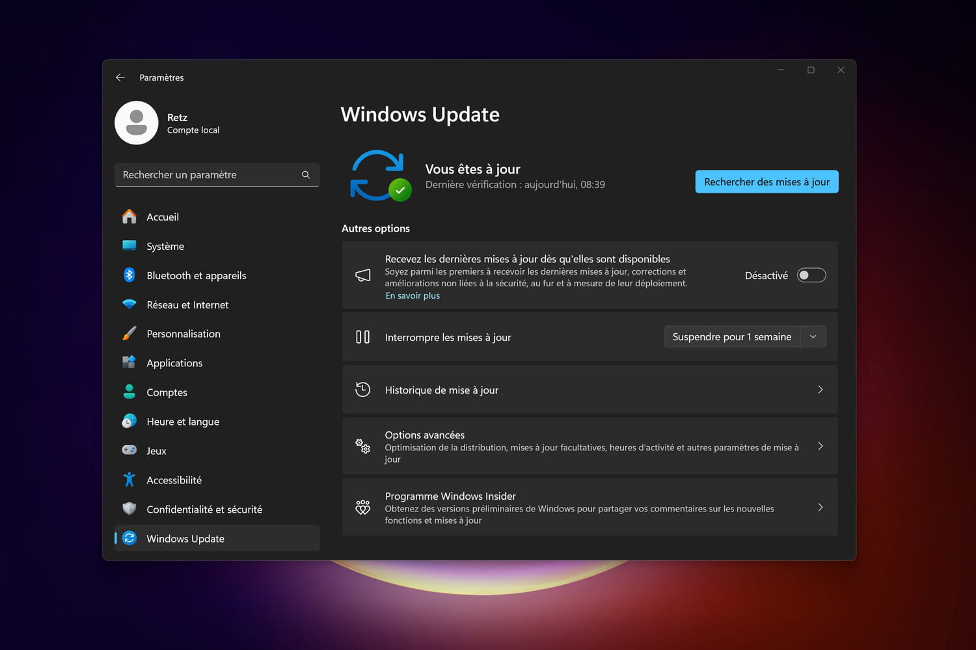Click the Rechercher un paramètre field
The height and width of the screenshot is (650, 976).
point(208,175)
